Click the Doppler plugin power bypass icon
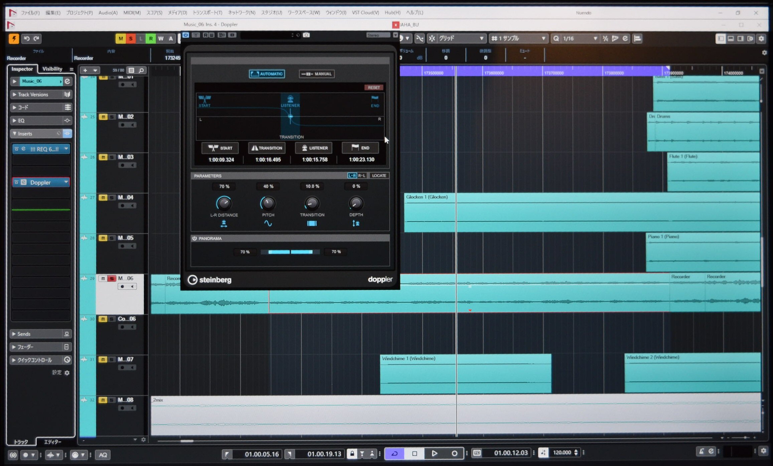This screenshot has width=773, height=466. (x=186, y=35)
